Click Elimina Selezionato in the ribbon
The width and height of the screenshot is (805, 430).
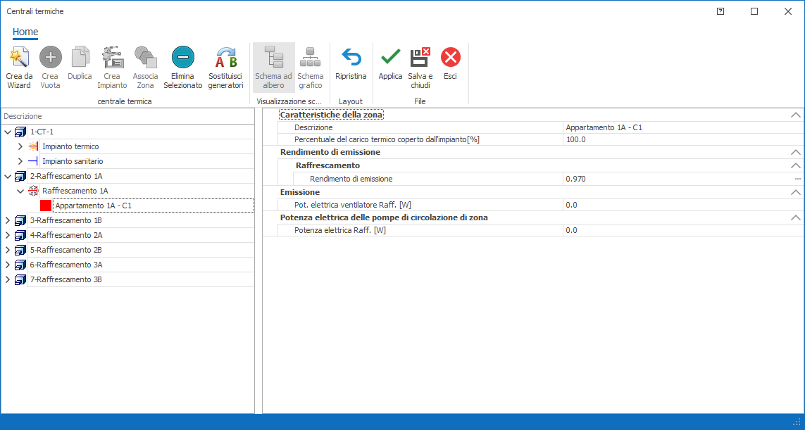[182, 57]
